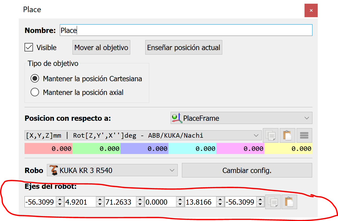The height and width of the screenshot is (221, 338).
Task: Close the Place dialog window
Action: (x=311, y=11)
